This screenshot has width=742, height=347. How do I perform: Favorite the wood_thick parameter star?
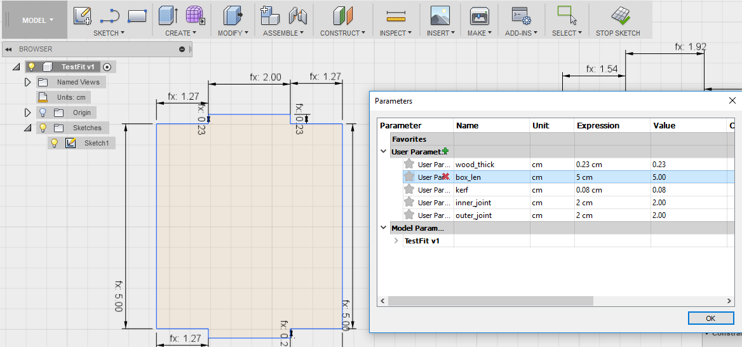409,165
